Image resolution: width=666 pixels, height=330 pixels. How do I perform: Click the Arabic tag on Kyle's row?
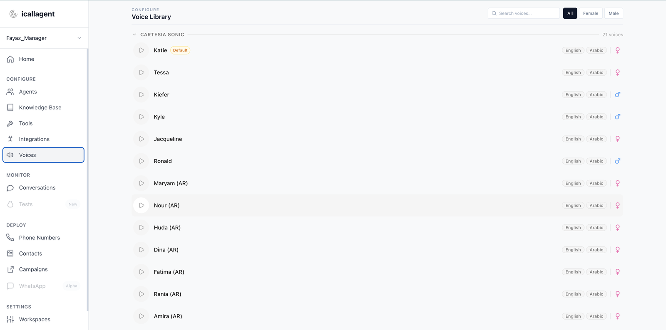tap(596, 117)
